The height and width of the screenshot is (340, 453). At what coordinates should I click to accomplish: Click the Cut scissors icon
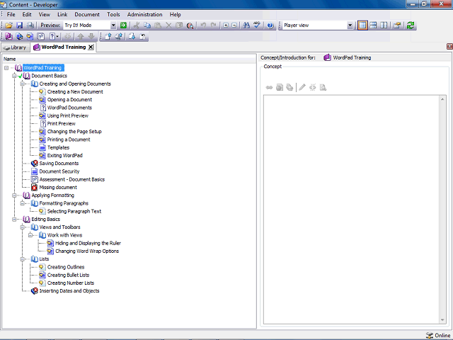[137, 25]
